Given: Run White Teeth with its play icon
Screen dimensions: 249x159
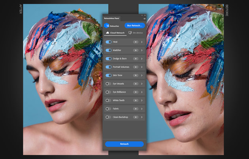Looking at the screenshot, I should (x=136, y=100).
